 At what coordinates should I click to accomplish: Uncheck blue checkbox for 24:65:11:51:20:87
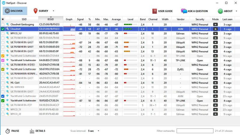click(x=3, y=96)
